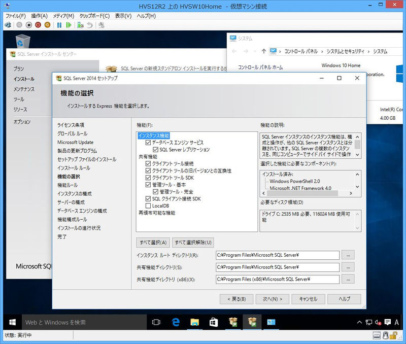Click breadcrumb chevron after システムとセキュリティ

(x=368, y=52)
